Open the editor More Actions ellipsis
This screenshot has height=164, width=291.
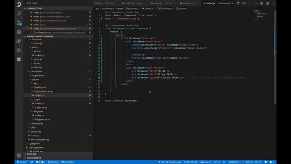coord(273,3)
